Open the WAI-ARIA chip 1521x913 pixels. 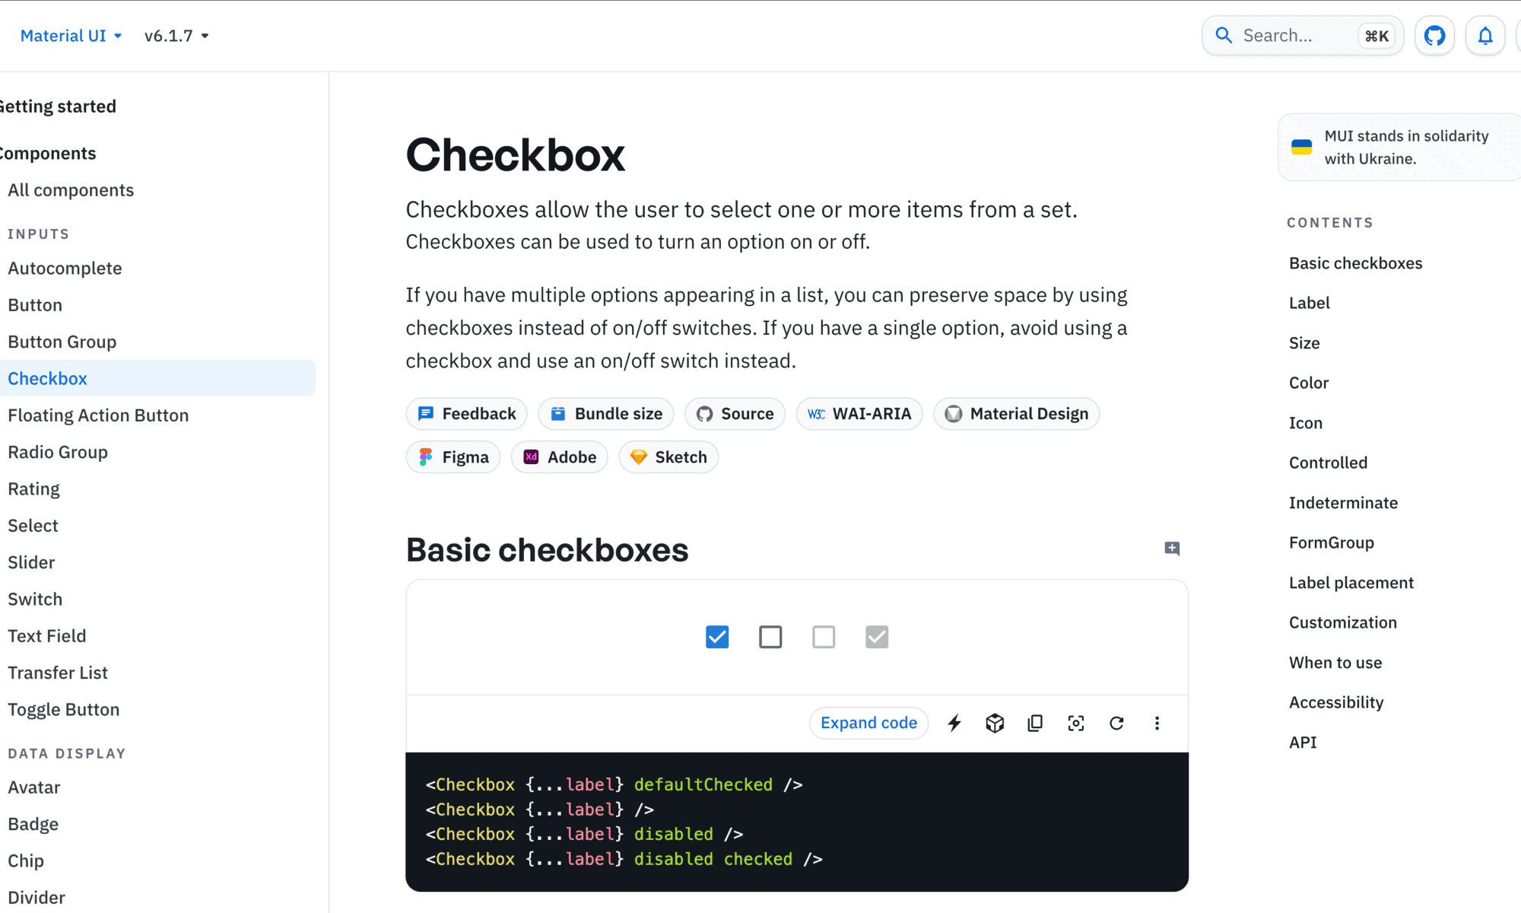tap(859, 414)
